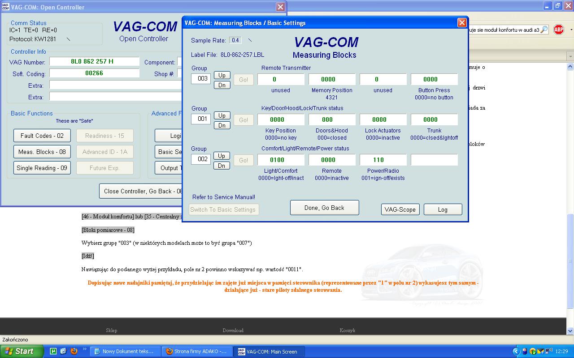
Task: Expand the quick launch chevron in taskbar
Action: (84, 349)
